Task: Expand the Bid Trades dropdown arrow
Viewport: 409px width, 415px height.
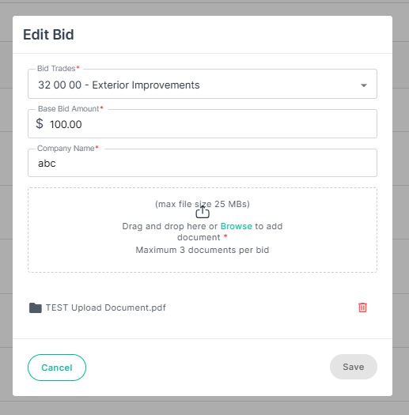Action: [x=364, y=85]
